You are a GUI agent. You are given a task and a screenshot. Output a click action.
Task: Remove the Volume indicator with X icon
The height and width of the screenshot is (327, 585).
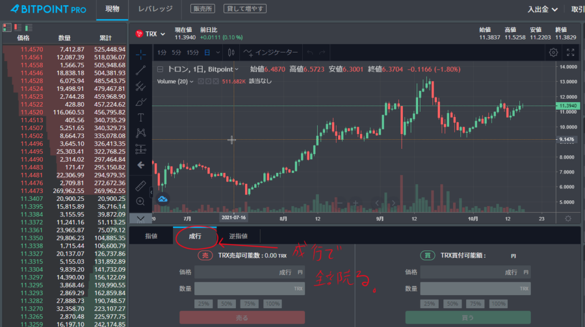tap(215, 81)
